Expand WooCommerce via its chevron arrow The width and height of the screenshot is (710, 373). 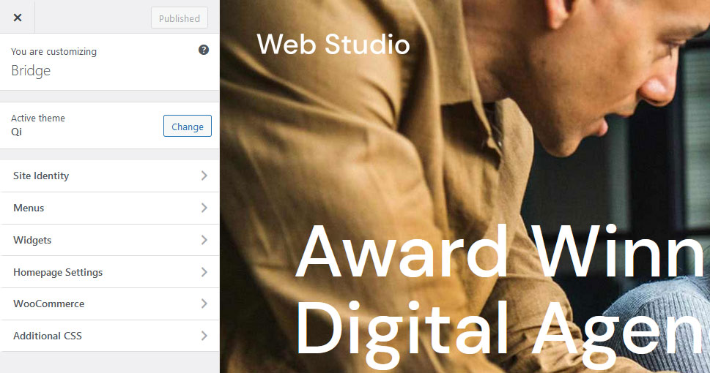(204, 304)
